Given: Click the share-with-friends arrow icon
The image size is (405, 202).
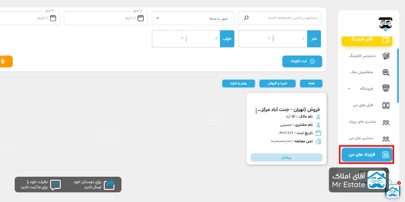Looking at the screenshot, I should tap(109, 184).
